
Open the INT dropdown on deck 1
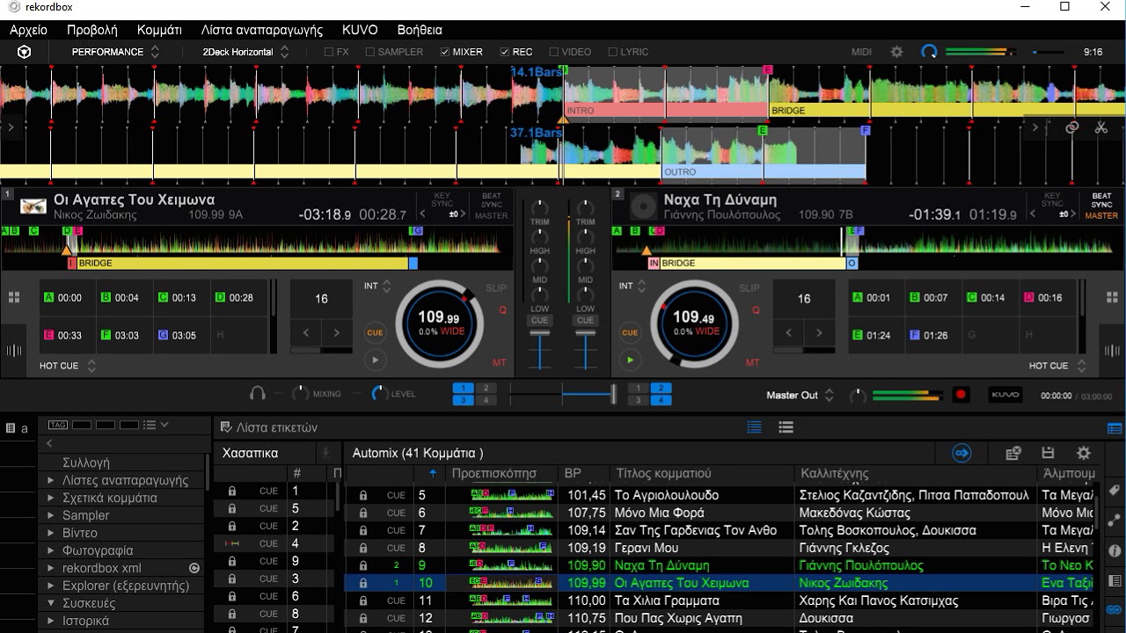(378, 287)
